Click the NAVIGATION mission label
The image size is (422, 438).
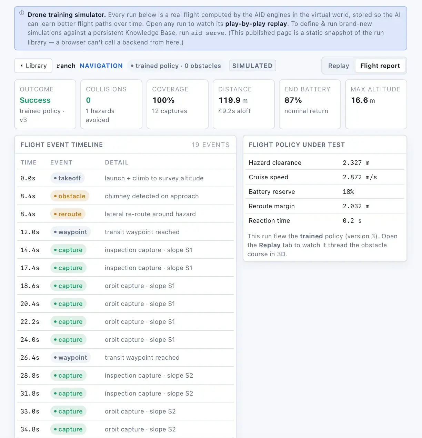point(101,66)
